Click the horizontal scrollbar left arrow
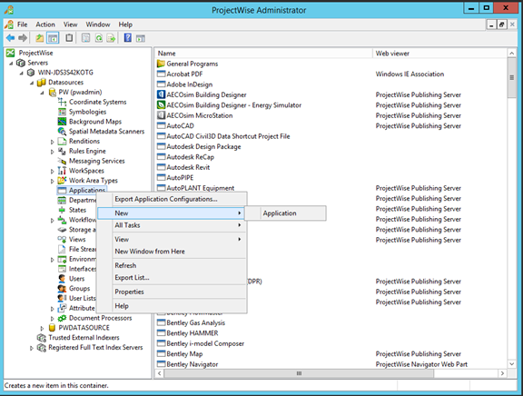 point(160,373)
